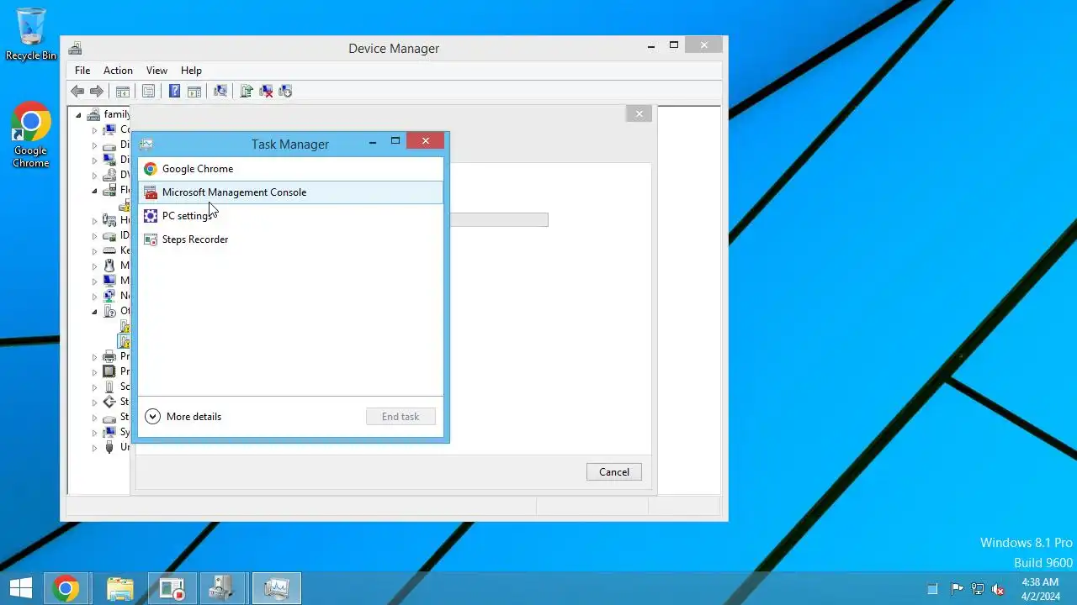Select the USB plug category icon in tree
Screen dimensions: 1077x605
coord(109,447)
